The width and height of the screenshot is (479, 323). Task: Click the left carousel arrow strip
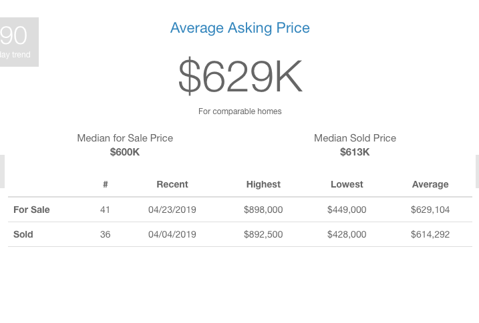2,172
